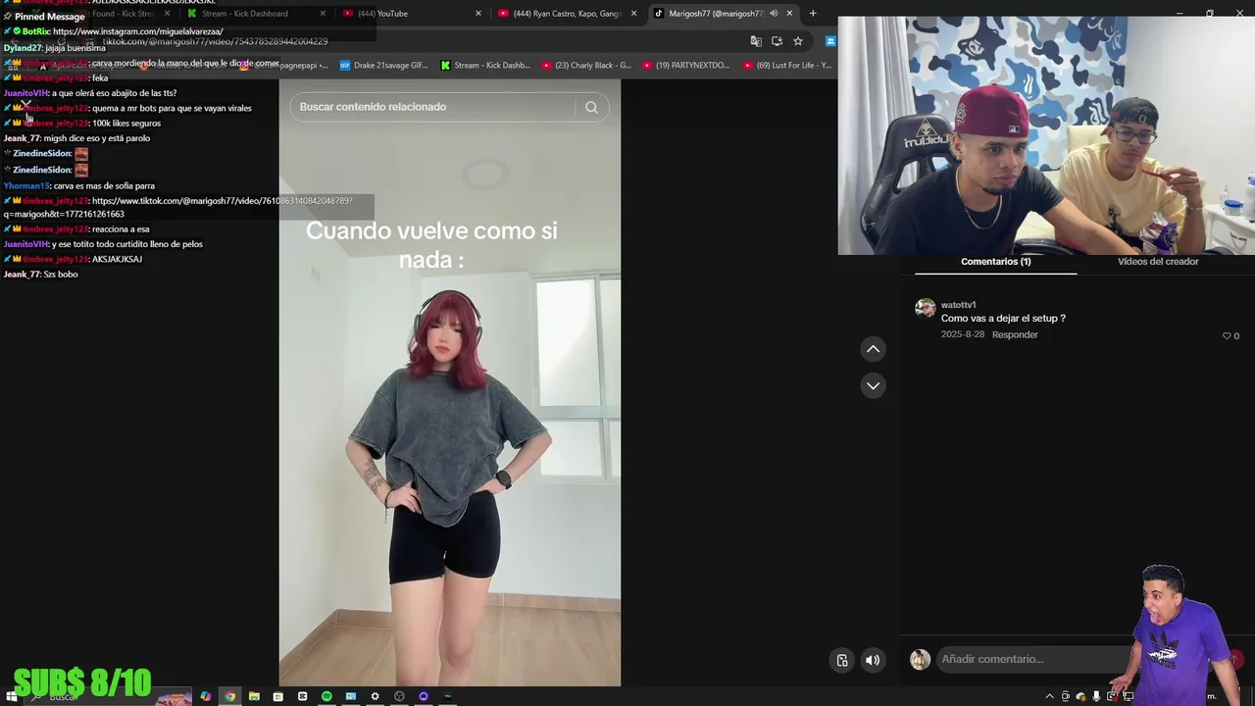Viewport: 1255px width, 706px height.
Task: Go to previous video with up arrow
Action: click(873, 349)
